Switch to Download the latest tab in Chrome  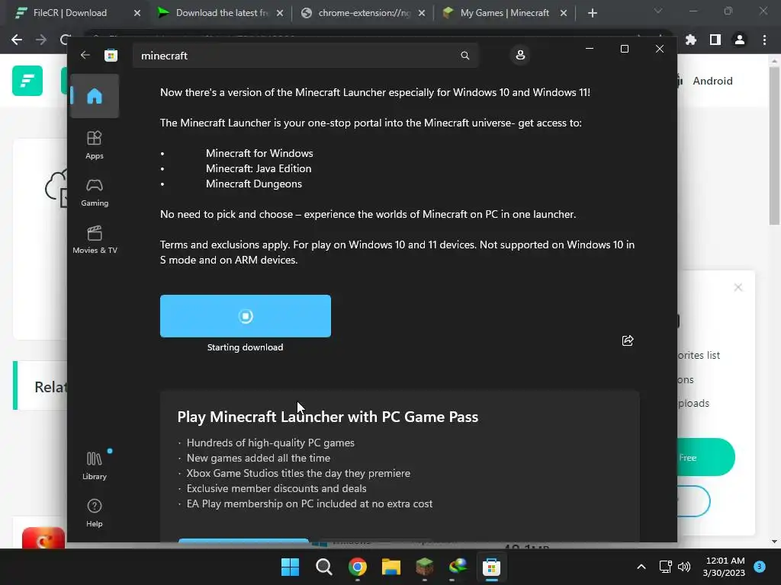tap(222, 12)
